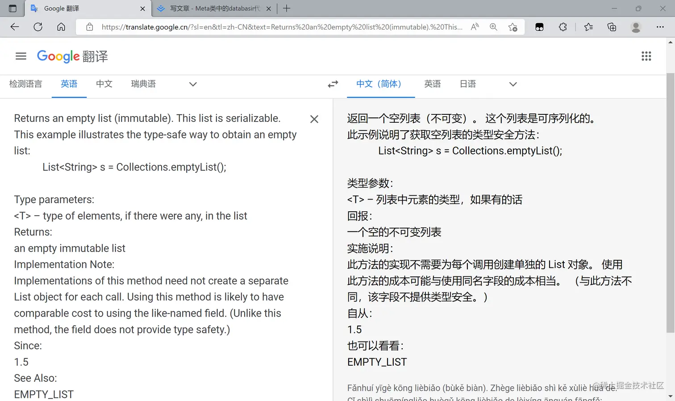
Task: Click the Google 翻译 logo
Action: click(72, 56)
